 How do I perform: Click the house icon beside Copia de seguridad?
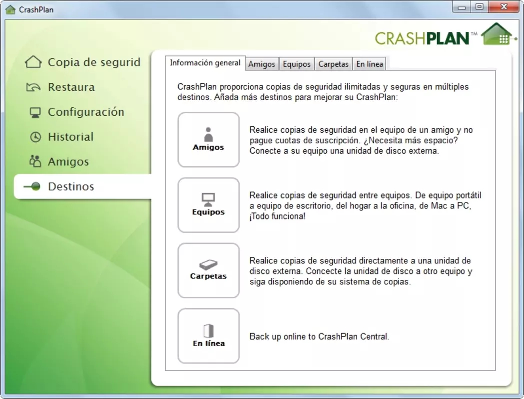33,62
